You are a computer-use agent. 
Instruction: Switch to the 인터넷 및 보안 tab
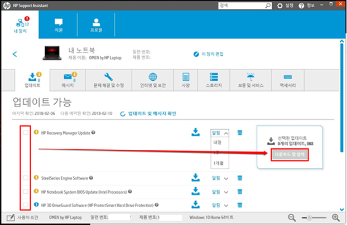[x=153, y=80]
